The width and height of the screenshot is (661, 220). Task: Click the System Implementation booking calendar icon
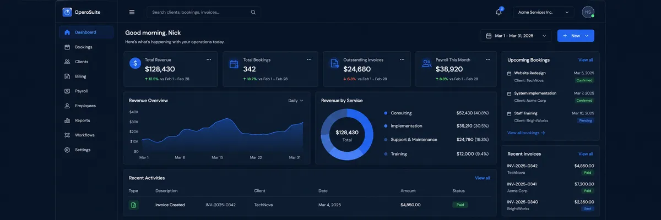point(510,94)
